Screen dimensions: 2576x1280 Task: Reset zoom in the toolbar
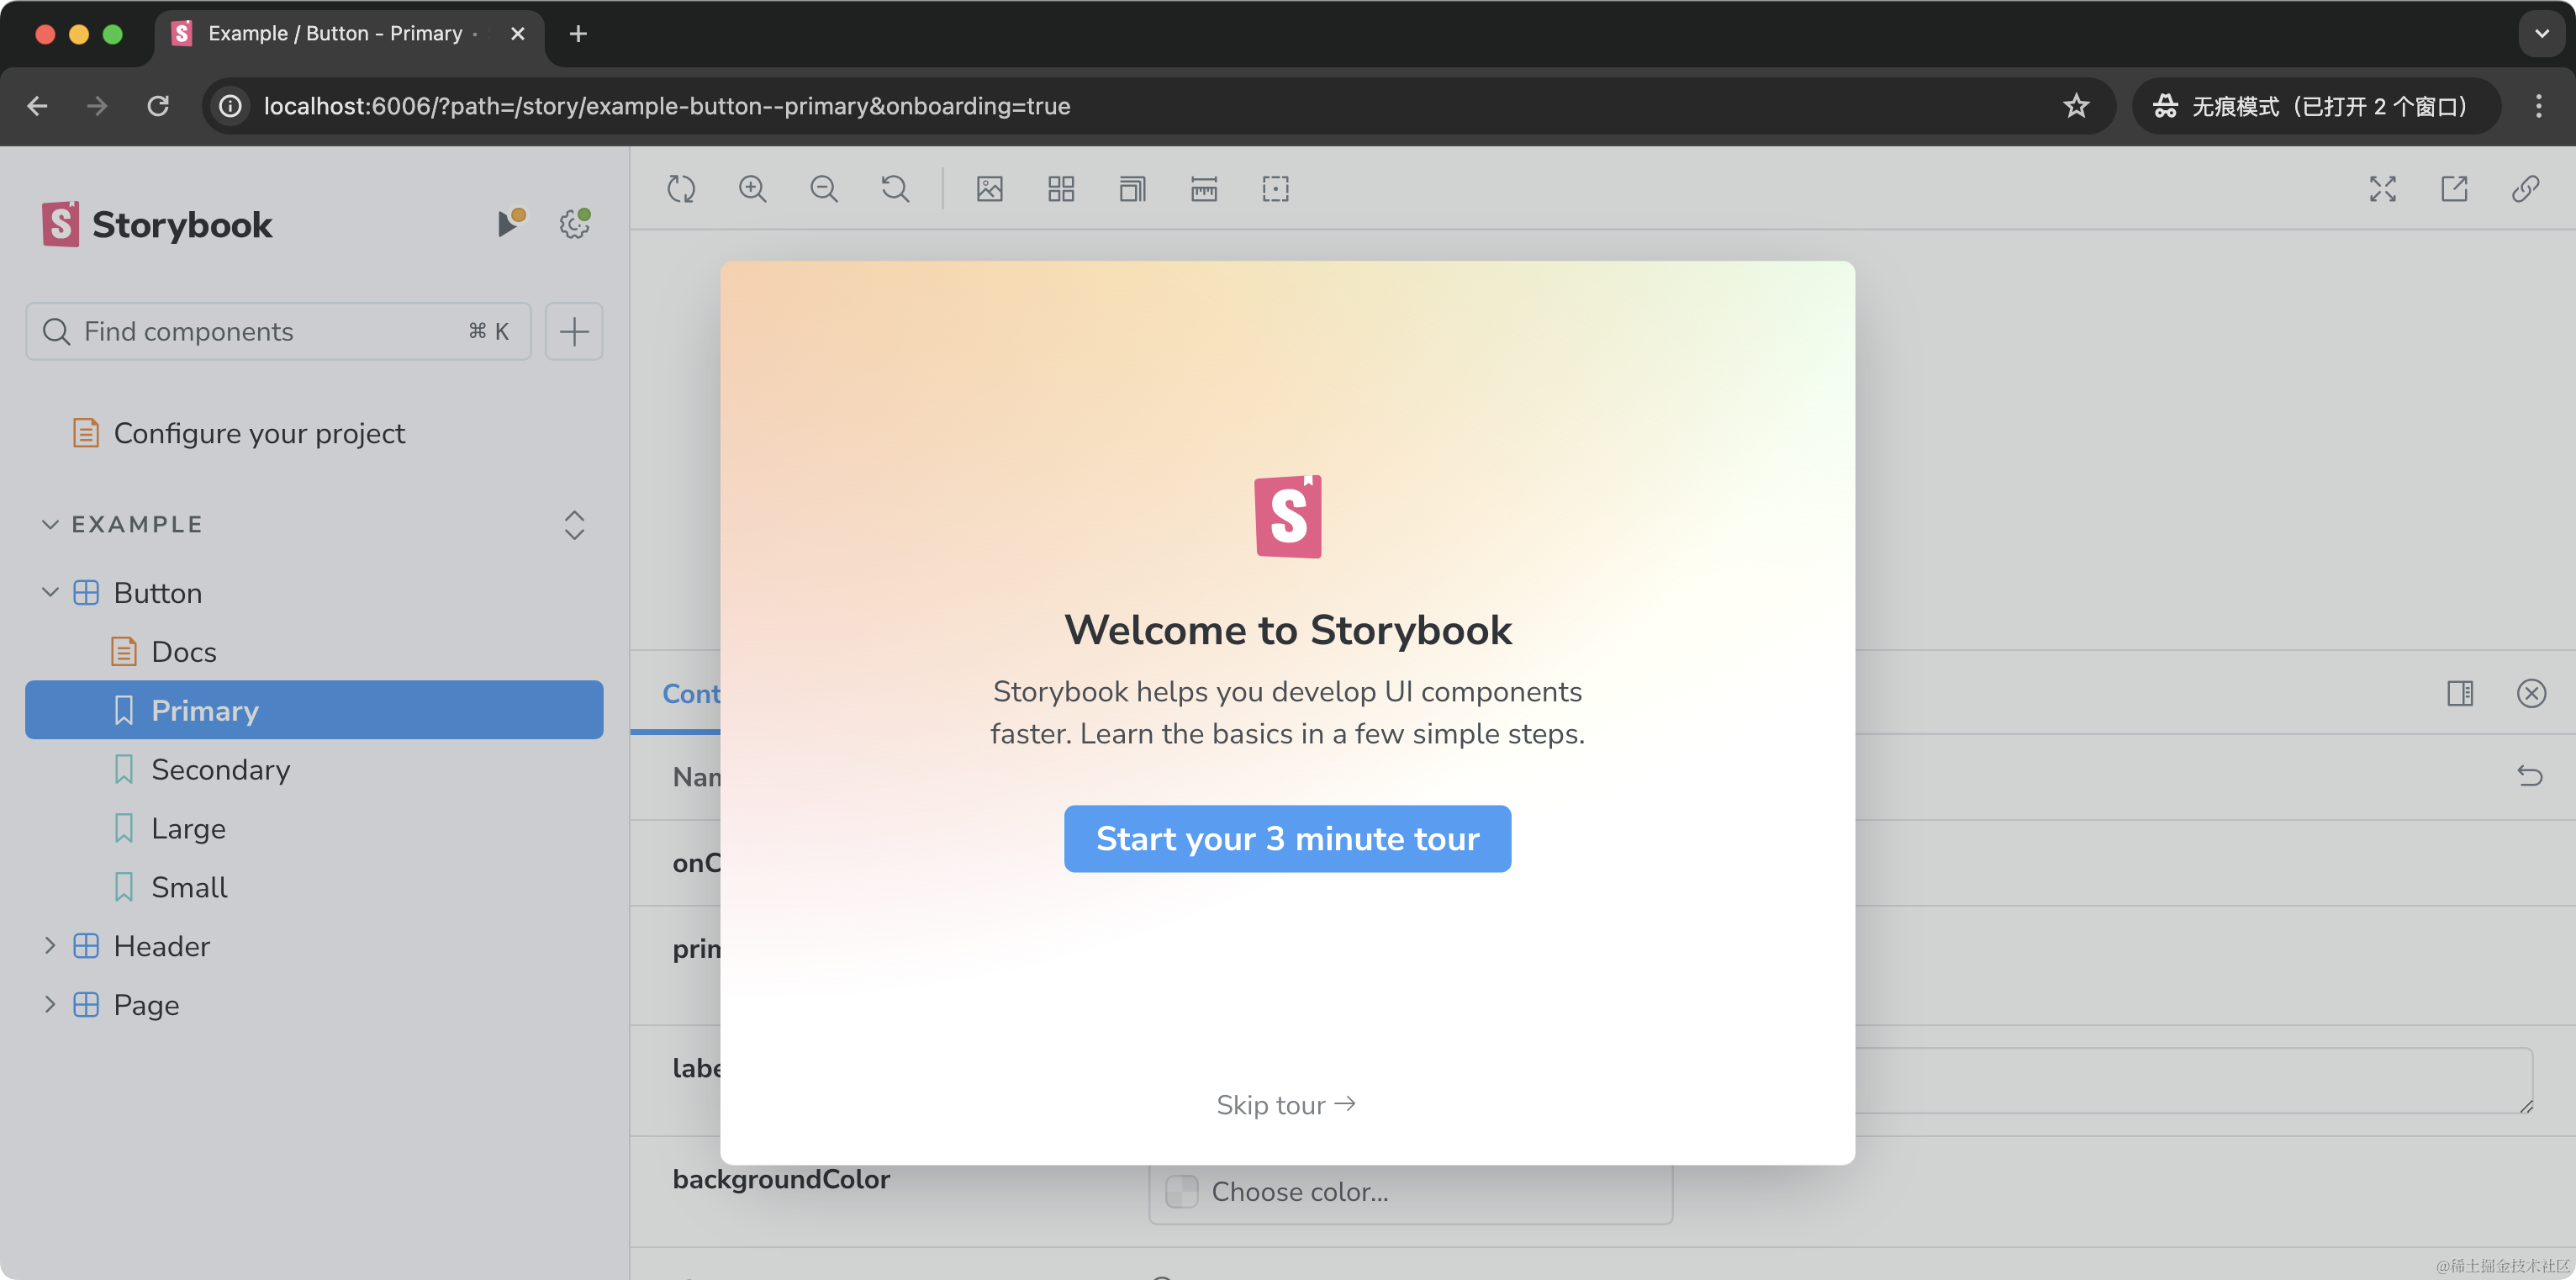coord(895,189)
